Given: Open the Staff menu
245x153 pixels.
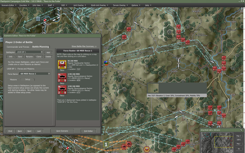Looking at the screenshot, I should coord(51,5).
